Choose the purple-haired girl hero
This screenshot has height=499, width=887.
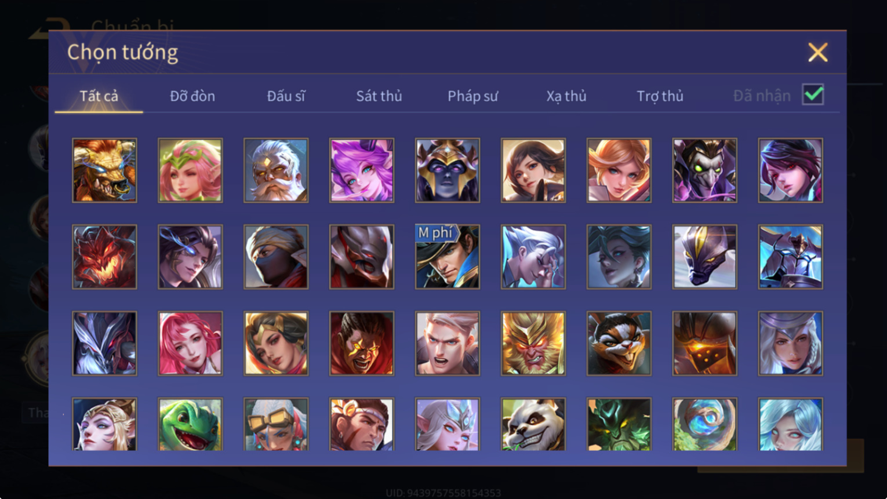tap(362, 170)
